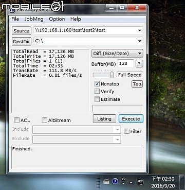The image size is (185, 190).
Task: Click the show desktop strip
Action: click(x=182, y=182)
